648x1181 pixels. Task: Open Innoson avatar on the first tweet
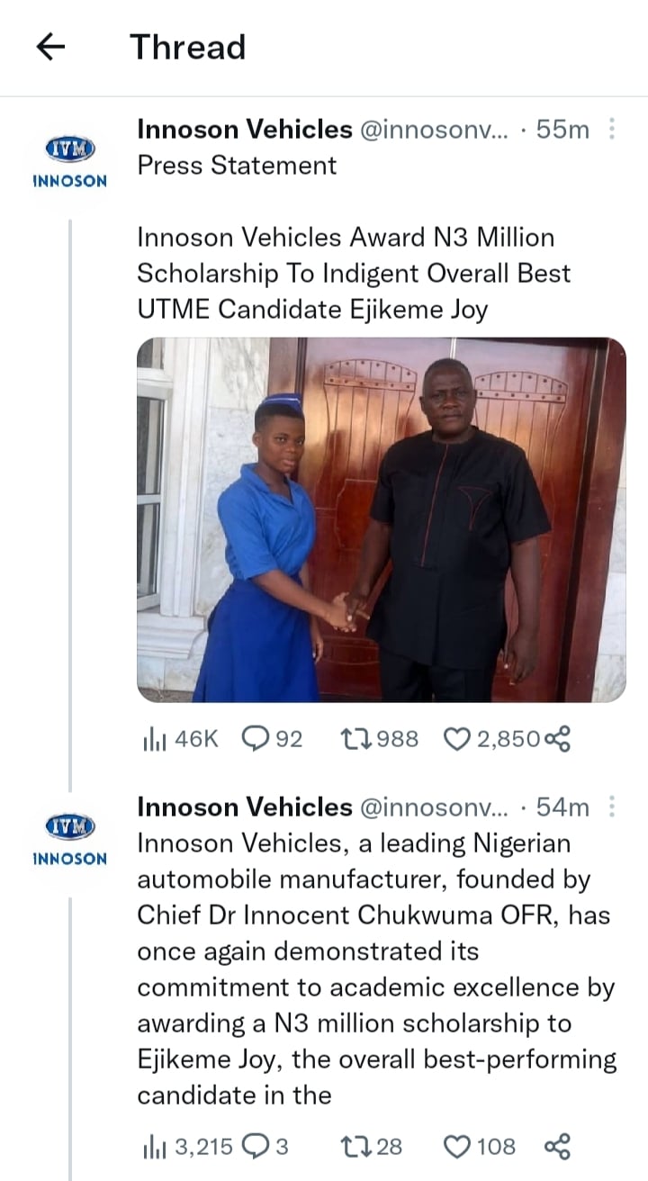pyautogui.click(x=69, y=158)
